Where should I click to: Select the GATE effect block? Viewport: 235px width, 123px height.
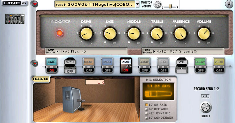(51, 66)
